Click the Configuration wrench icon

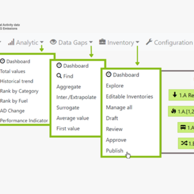[x=149, y=42]
